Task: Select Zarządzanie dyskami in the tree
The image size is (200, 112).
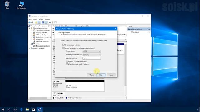Action: coord(42,46)
